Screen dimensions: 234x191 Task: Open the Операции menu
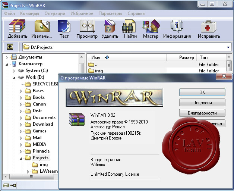[x=55, y=13]
